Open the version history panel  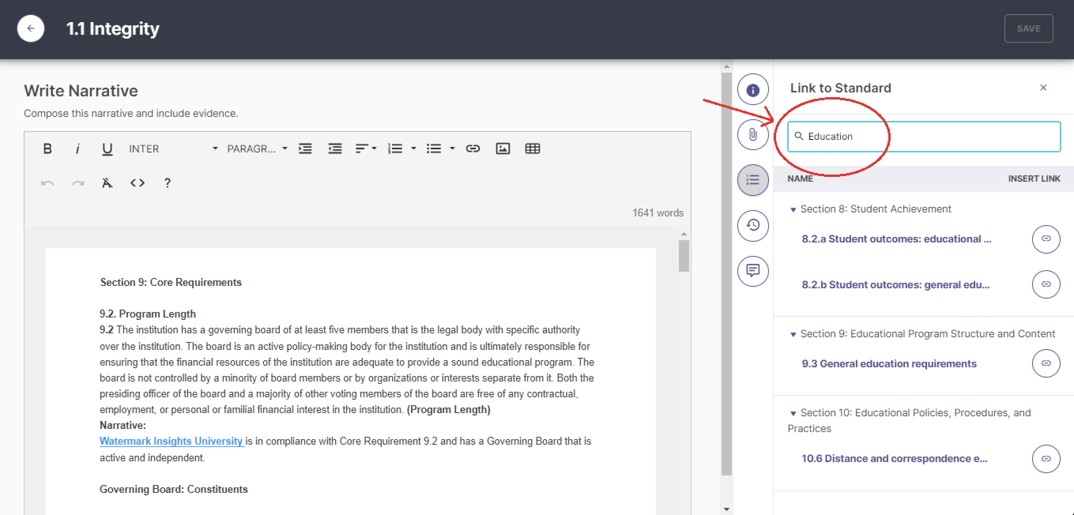click(752, 226)
